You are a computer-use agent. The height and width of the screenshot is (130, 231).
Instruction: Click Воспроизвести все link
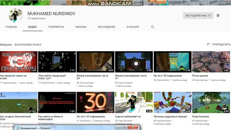28,44
